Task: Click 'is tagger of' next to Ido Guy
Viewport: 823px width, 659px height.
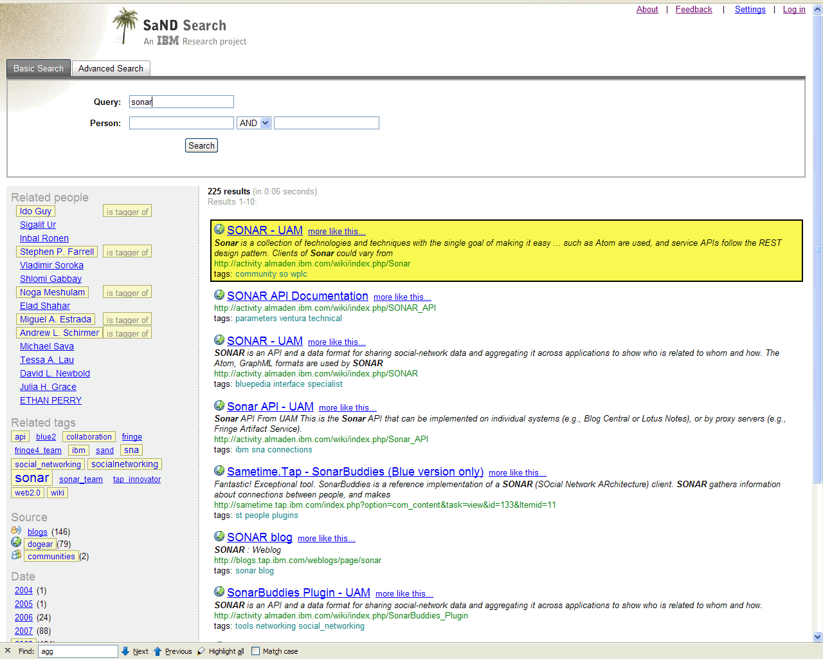Action: (127, 212)
